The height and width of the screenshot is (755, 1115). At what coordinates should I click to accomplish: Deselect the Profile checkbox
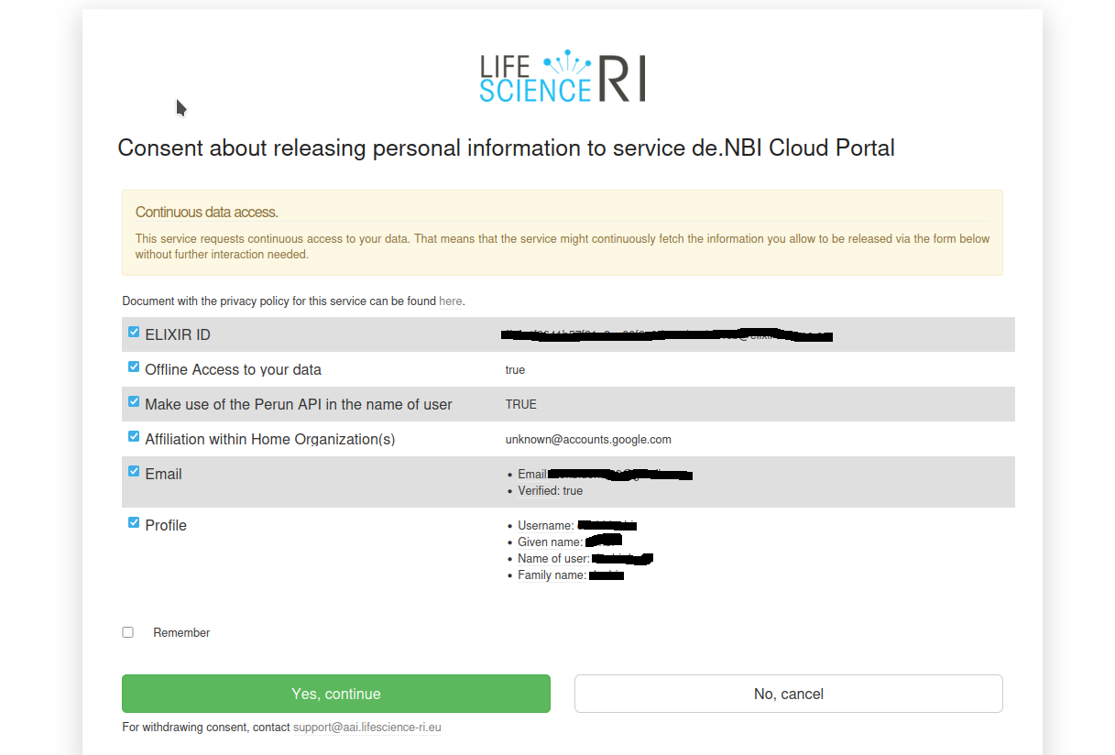134,522
